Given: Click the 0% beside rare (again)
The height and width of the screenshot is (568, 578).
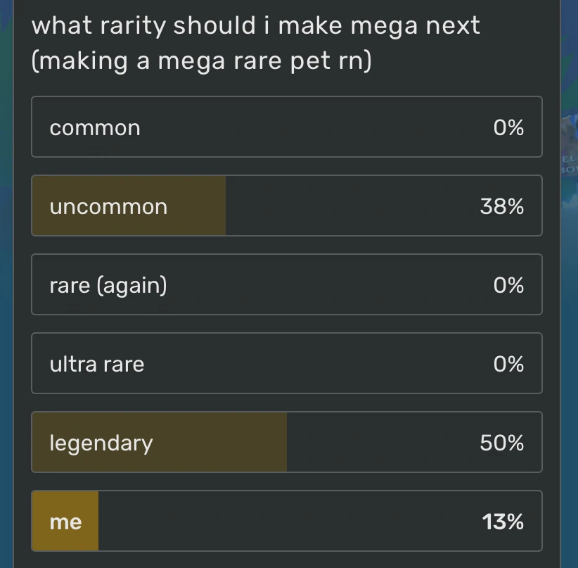Looking at the screenshot, I should pos(510,285).
